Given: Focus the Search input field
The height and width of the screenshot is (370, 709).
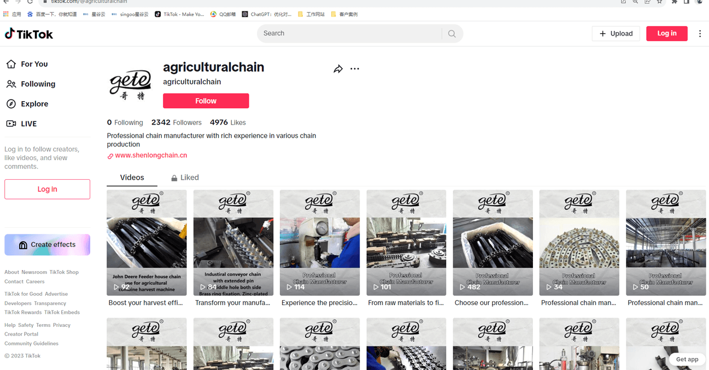Looking at the screenshot, I should point(350,34).
